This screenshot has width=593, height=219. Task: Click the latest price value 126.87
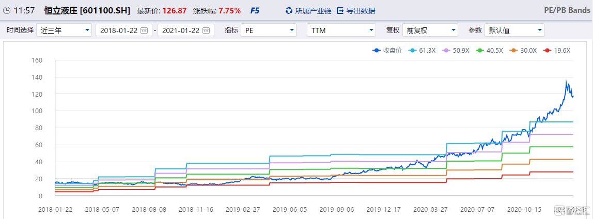tap(174, 11)
